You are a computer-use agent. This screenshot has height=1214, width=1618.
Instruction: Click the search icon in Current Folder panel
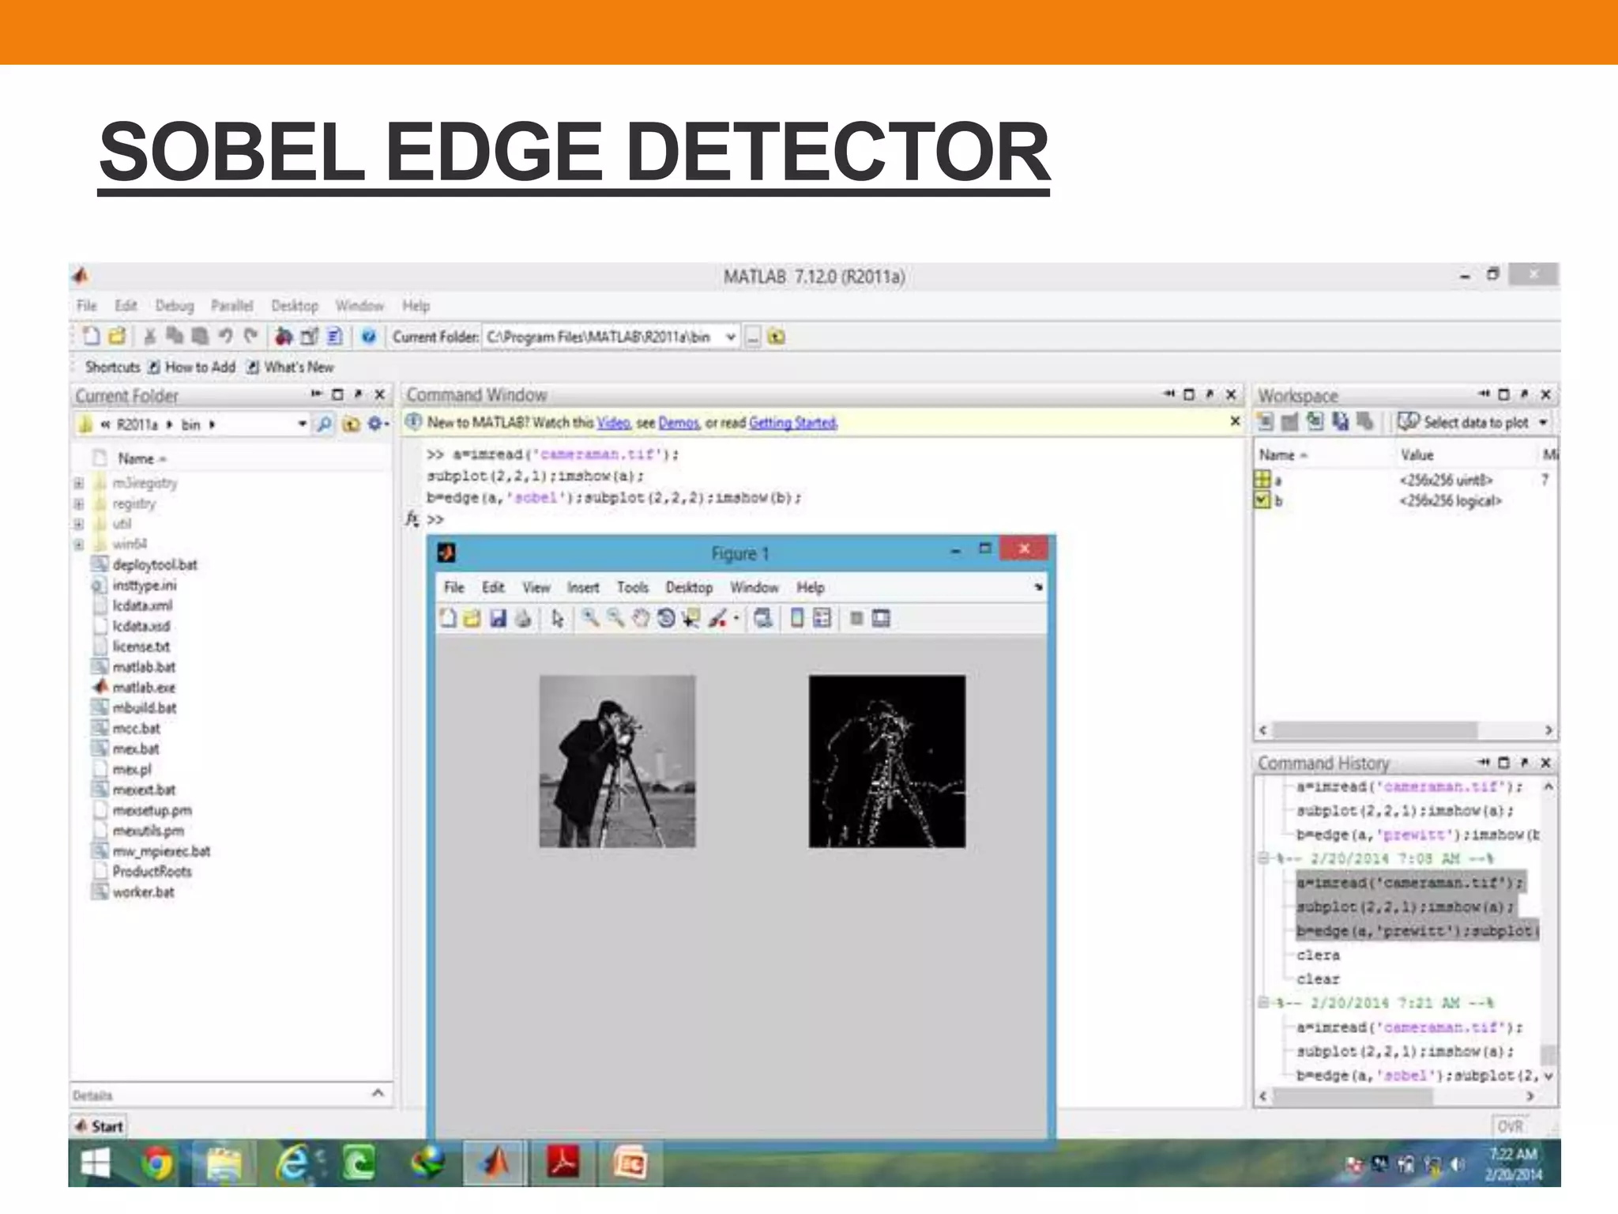(324, 425)
